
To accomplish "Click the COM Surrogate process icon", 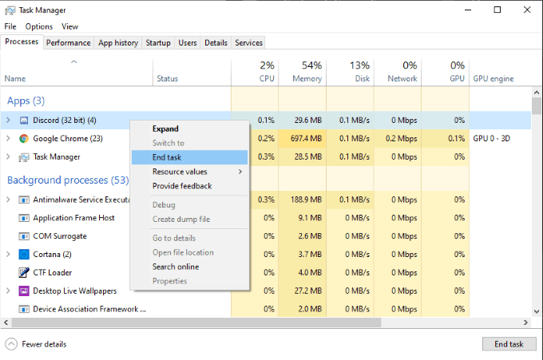I will click(x=24, y=236).
